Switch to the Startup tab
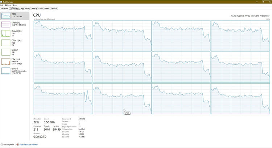 (34, 8)
